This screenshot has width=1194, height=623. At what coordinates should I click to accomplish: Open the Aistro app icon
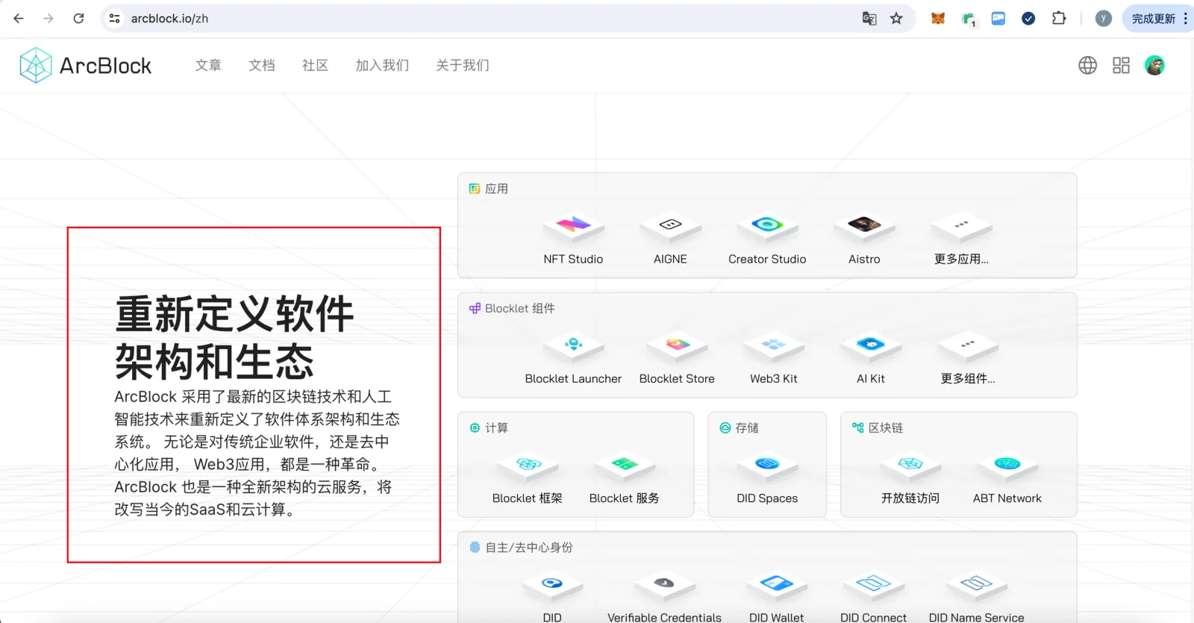(x=864, y=225)
